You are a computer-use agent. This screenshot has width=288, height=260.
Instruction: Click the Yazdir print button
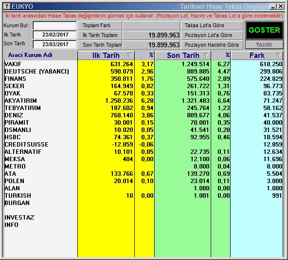click(x=264, y=45)
